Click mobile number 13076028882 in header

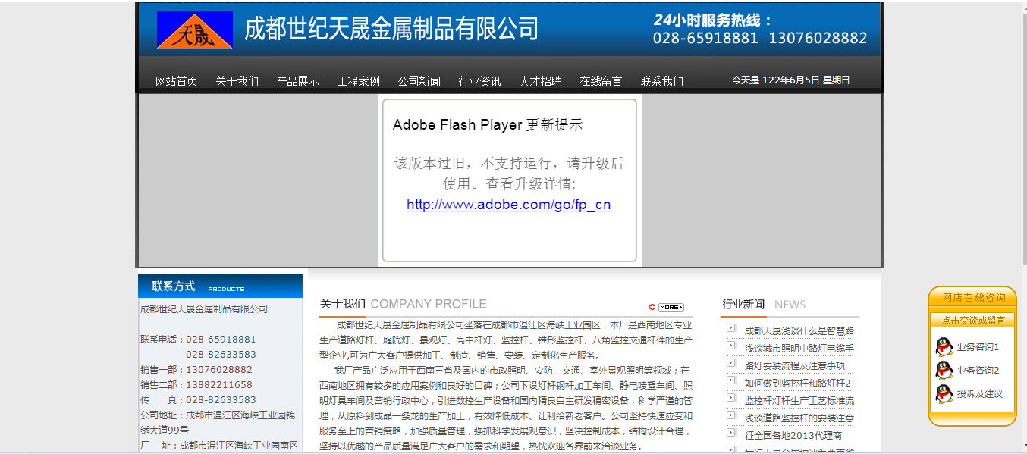point(818,38)
